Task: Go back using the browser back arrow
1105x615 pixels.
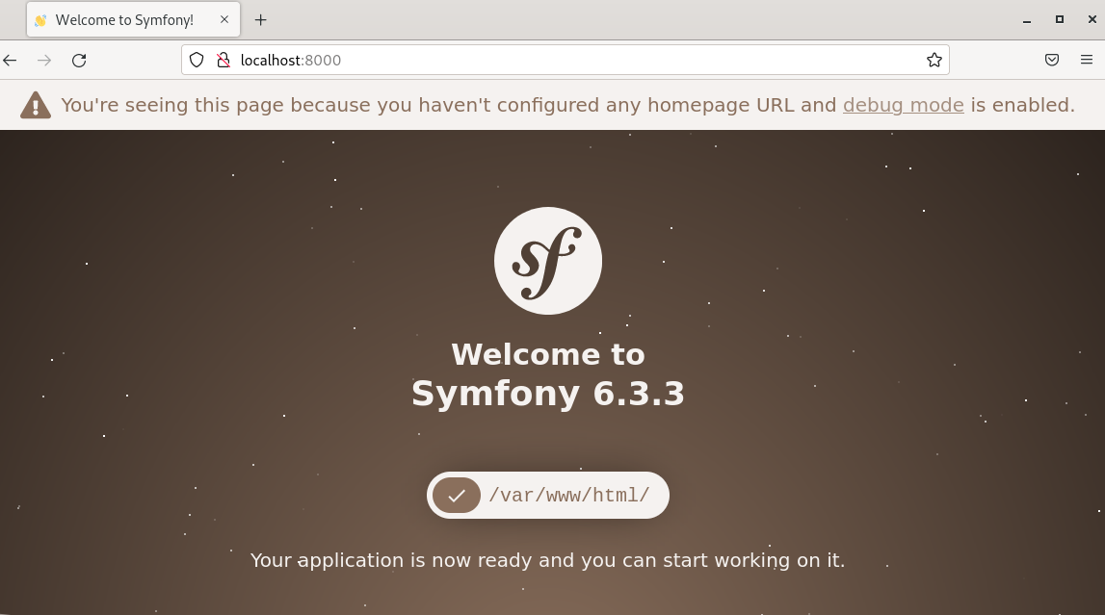Action: (10, 61)
